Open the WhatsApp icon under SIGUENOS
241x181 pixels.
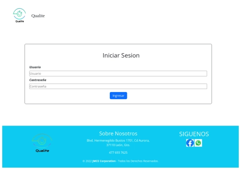tap(198, 143)
